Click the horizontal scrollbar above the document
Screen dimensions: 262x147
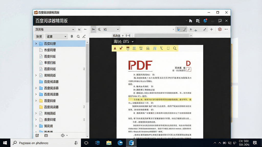point(162,35)
